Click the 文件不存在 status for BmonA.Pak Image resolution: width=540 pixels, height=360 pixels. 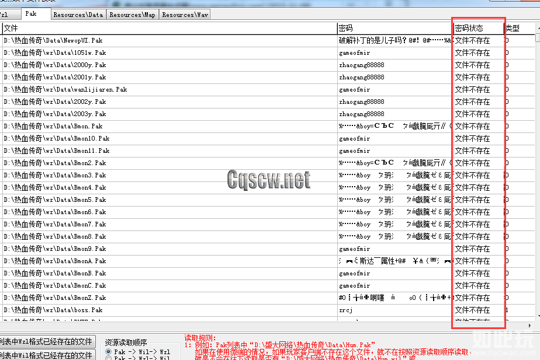[x=472, y=261]
